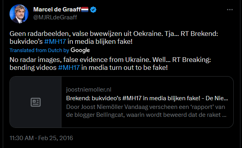Open Marcel de Graaff's profile picture
This screenshot has width=242, height=148.
pyautogui.click(x=19, y=14)
